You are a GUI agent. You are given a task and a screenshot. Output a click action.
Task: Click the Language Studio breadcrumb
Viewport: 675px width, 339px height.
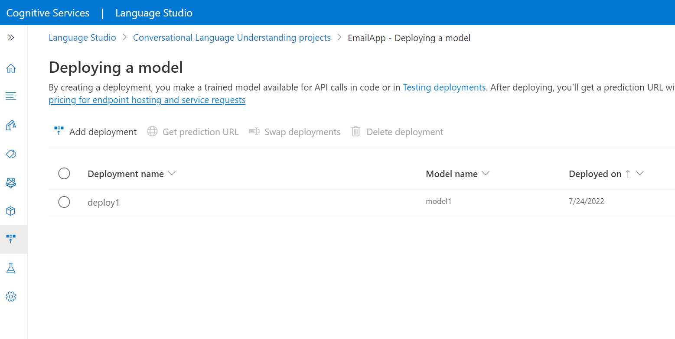click(82, 38)
